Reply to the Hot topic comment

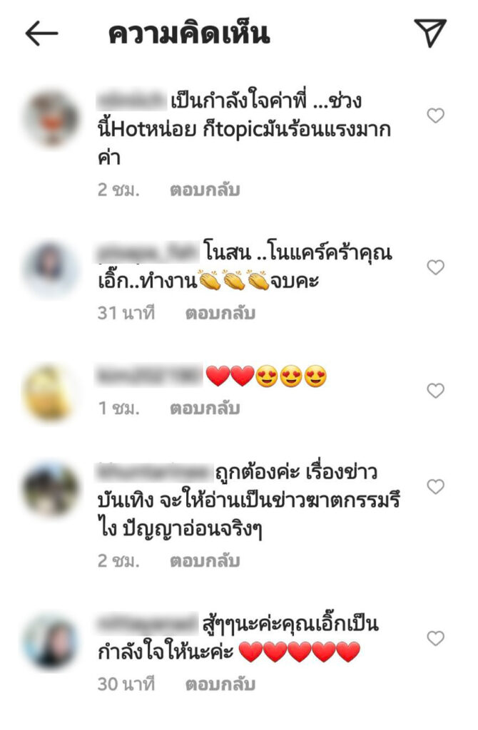205,190
